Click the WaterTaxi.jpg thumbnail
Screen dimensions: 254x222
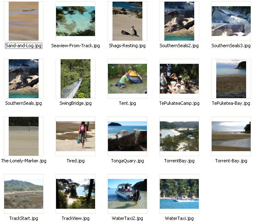179,194
